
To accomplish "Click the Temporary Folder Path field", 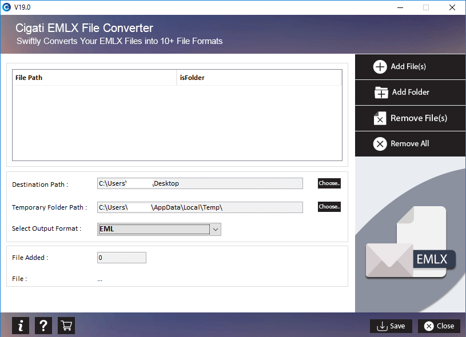I will pos(200,207).
